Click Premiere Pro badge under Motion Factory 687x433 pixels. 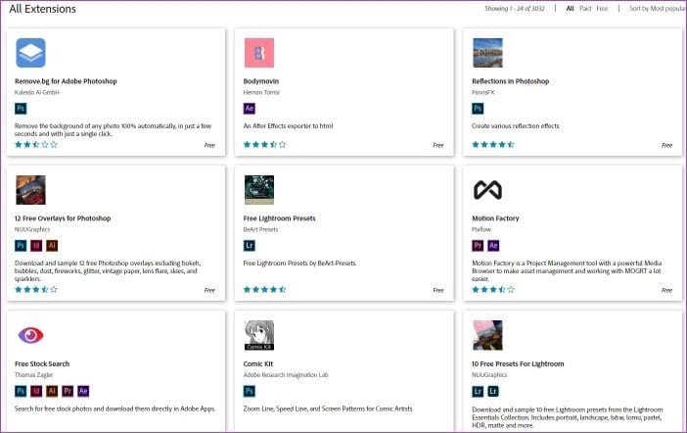point(478,246)
